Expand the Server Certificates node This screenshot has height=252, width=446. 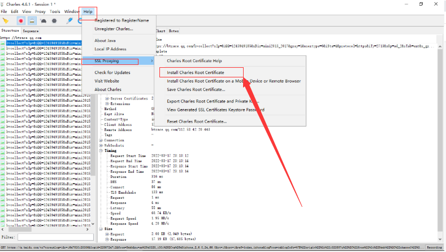107,99
